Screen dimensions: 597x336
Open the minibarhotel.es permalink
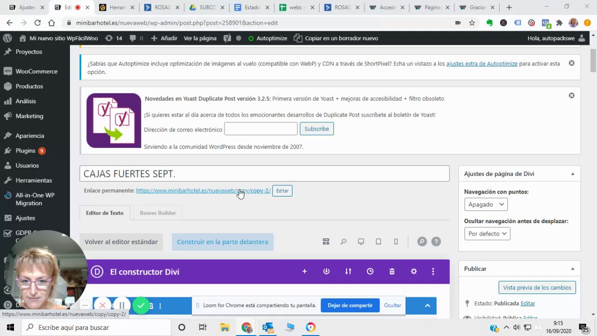click(x=203, y=190)
